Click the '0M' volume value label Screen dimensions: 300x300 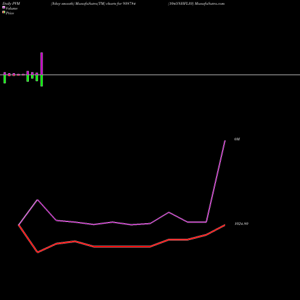click(237, 139)
